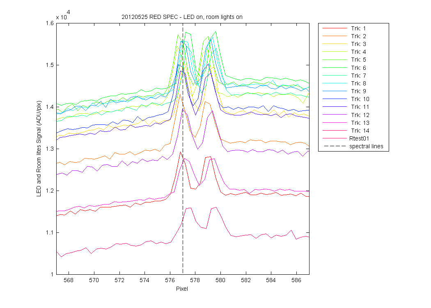The image size is (431, 308).
Task: Click the y-axis tick label 1 at bottom
Action: (x=52, y=274)
